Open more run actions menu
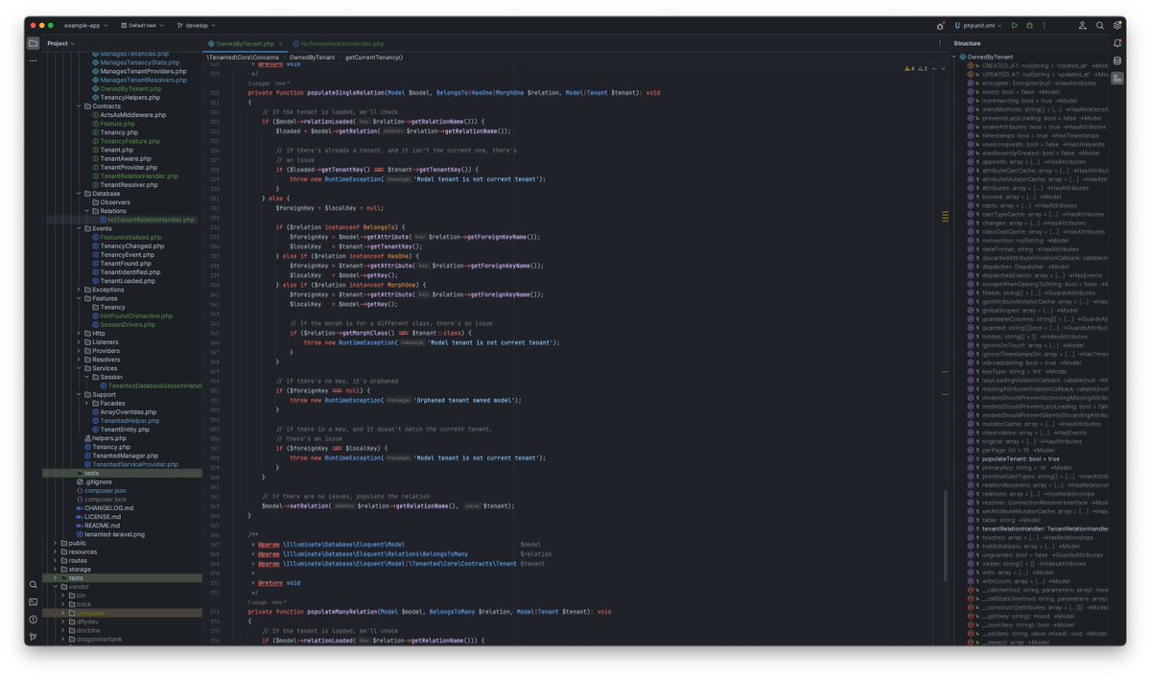 tap(1044, 26)
